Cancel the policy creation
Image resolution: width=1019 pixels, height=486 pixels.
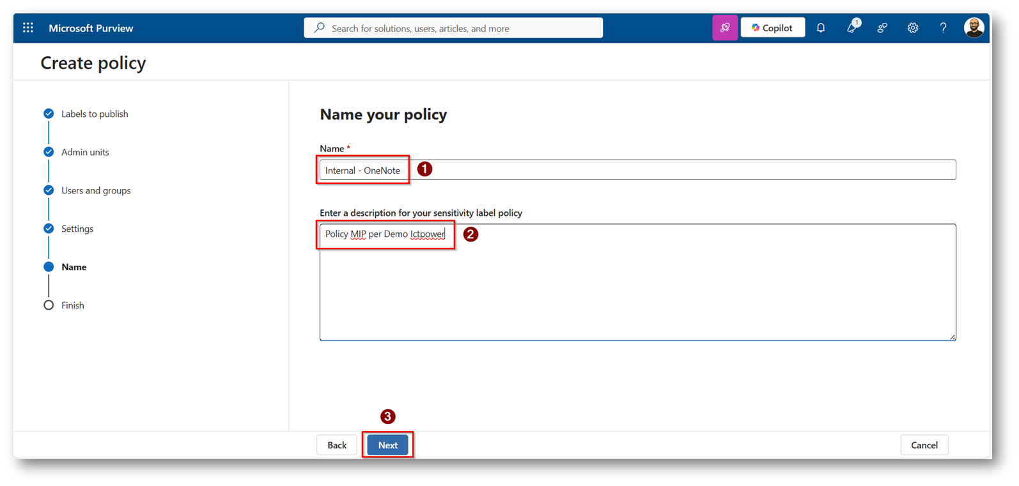click(924, 445)
